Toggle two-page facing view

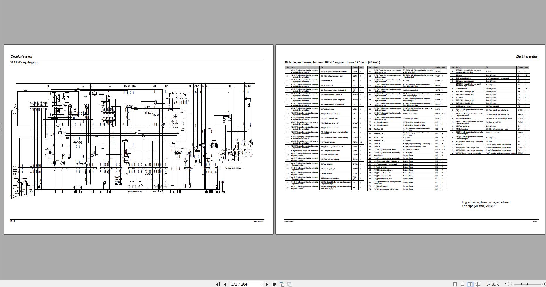(470, 284)
